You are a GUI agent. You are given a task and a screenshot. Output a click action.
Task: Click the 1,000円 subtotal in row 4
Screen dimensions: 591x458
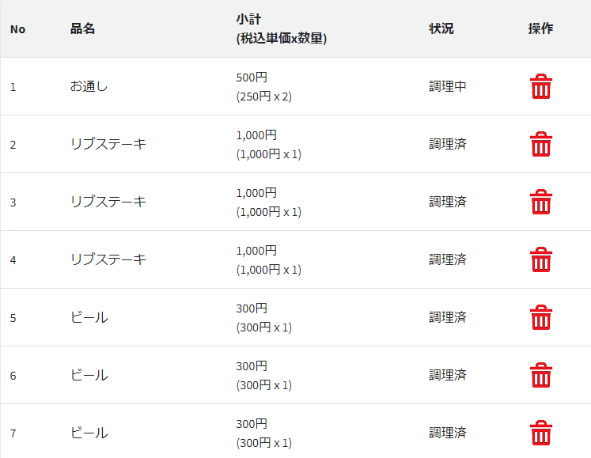(x=256, y=251)
